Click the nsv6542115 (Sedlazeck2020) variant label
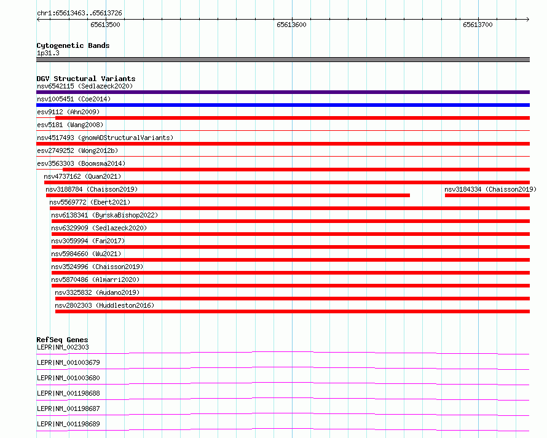 coord(85,86)
